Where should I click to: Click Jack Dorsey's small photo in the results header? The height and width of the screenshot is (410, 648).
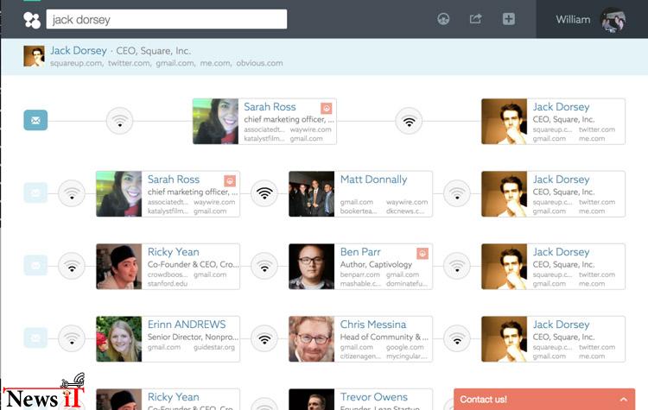click(x=34, y=56)
